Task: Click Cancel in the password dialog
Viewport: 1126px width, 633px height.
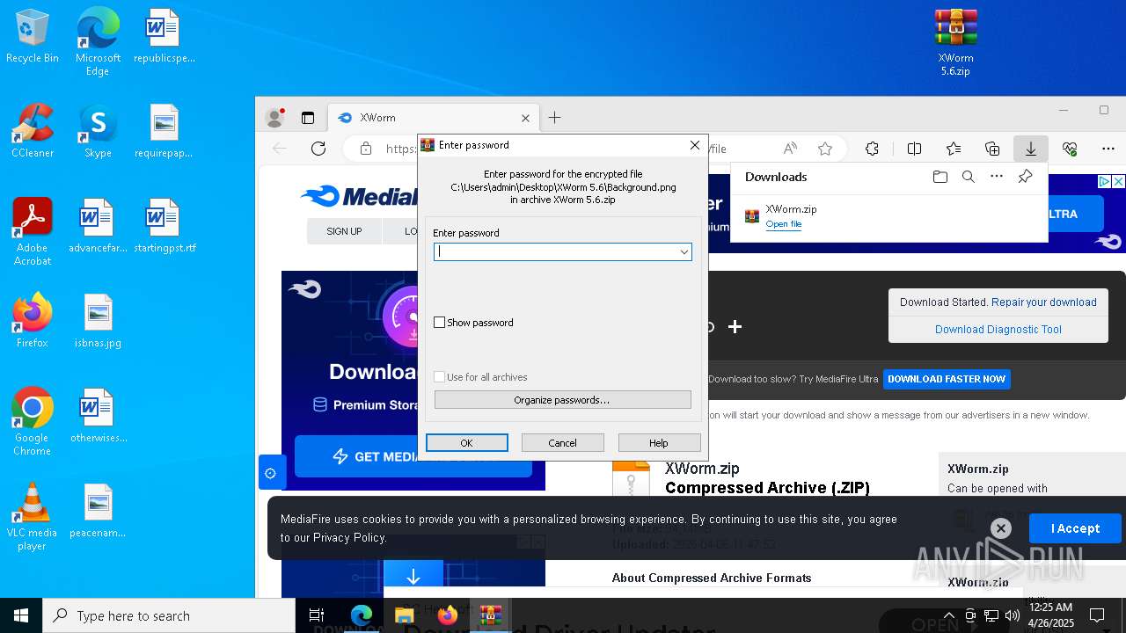Action: (563, 443)
